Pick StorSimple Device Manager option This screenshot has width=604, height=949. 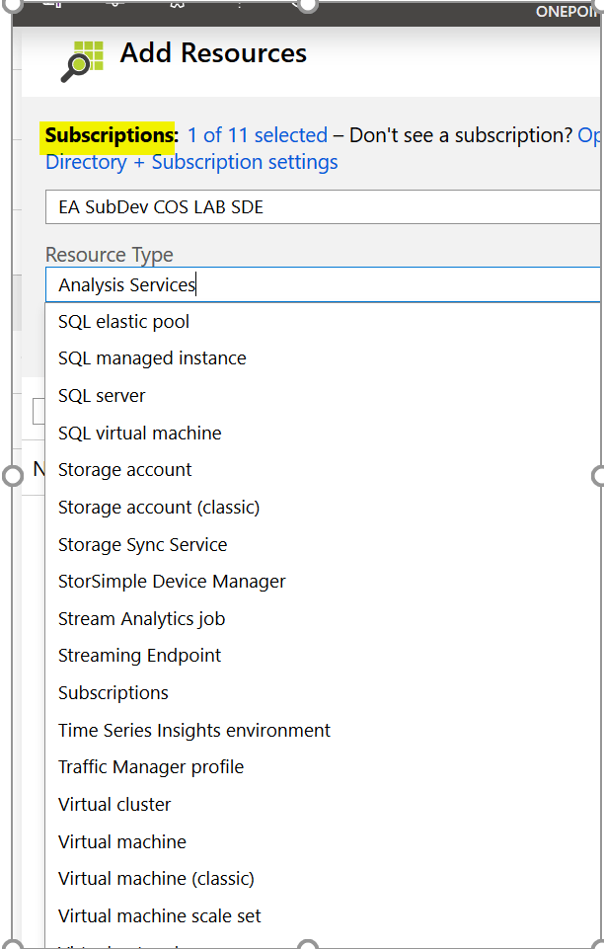click(x=172, y=582)
